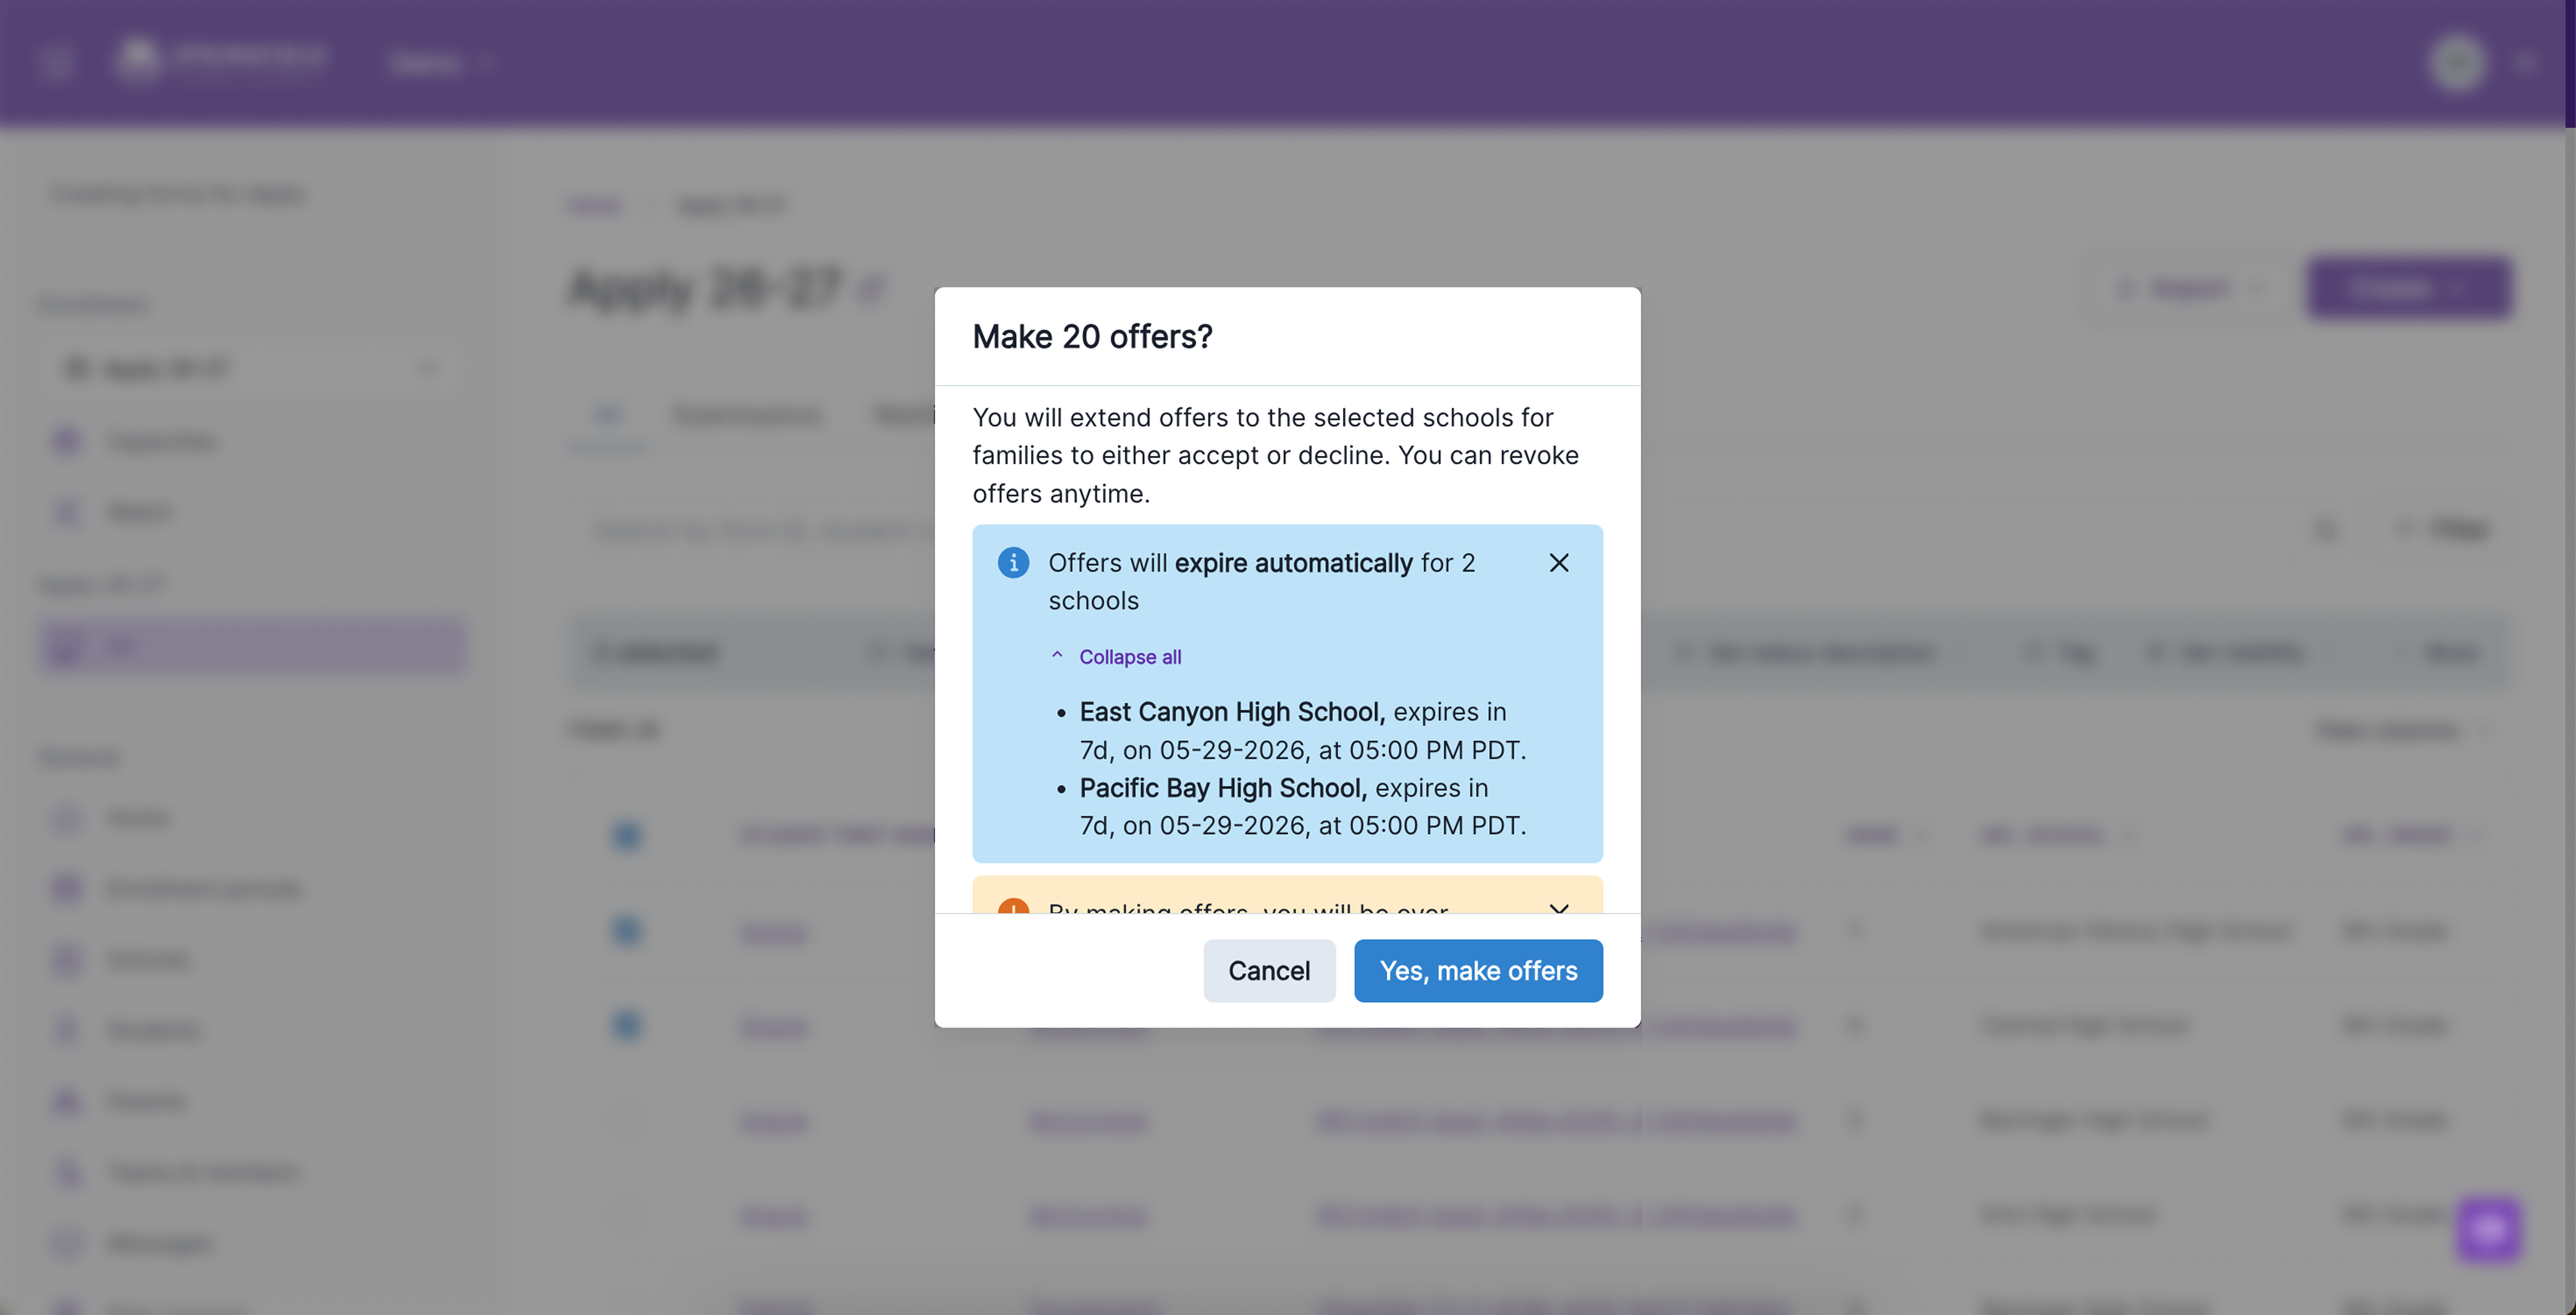Click the orange warning icon in yellow alert
Screen dimensions: 2576x1315
point(1013,906)
